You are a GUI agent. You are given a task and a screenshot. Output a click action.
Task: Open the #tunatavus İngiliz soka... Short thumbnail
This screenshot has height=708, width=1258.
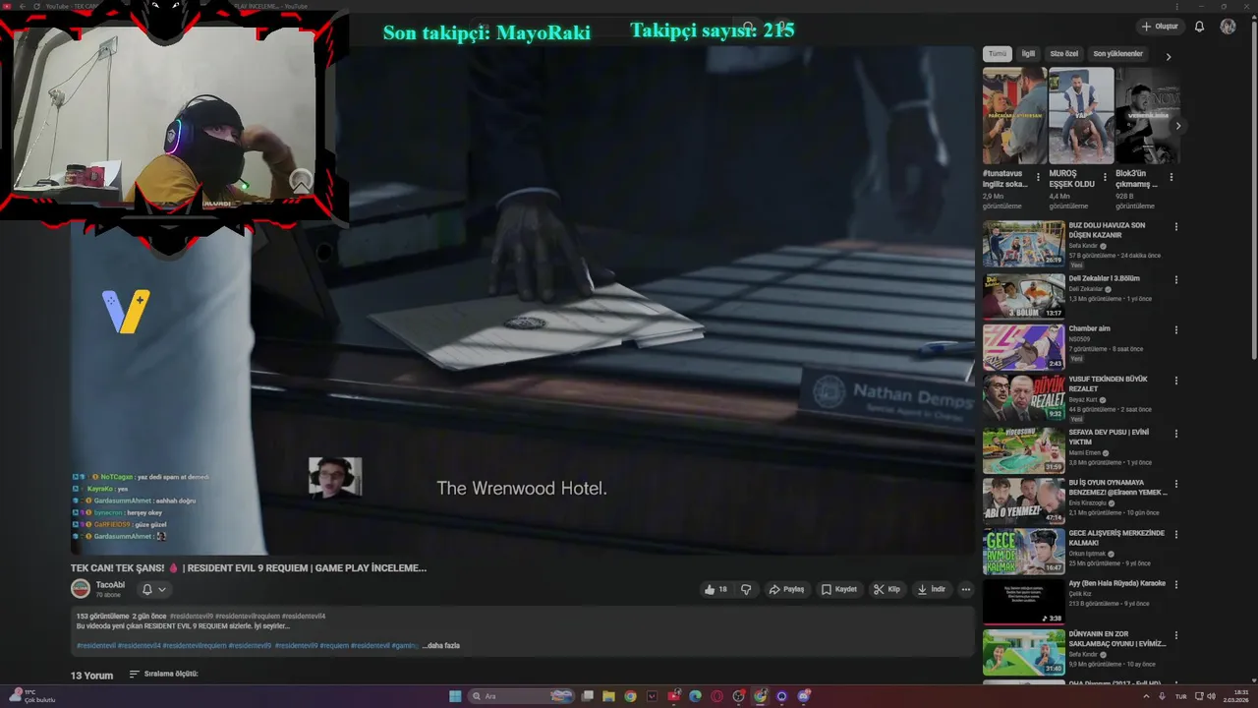pyautogui.click(x=1014, y=115)
